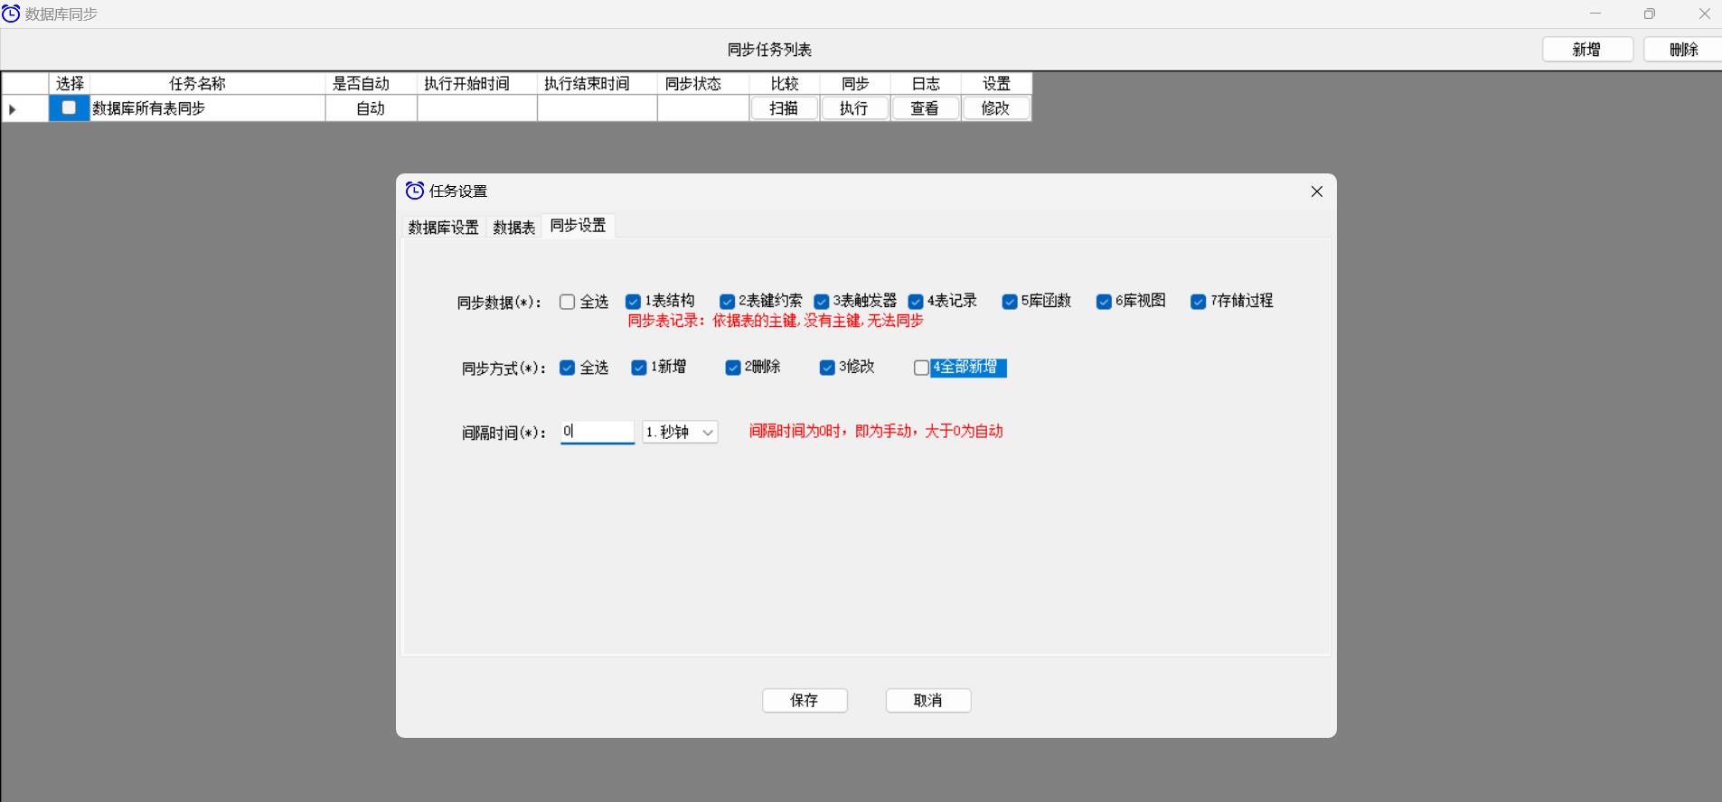Uncheck 1表结构 checkbox
Viewport: 1722px width, 802px height.
coord(633,302)
